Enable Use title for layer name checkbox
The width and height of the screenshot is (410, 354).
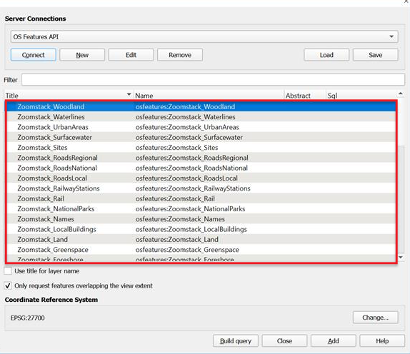click(x=8, y=271)
